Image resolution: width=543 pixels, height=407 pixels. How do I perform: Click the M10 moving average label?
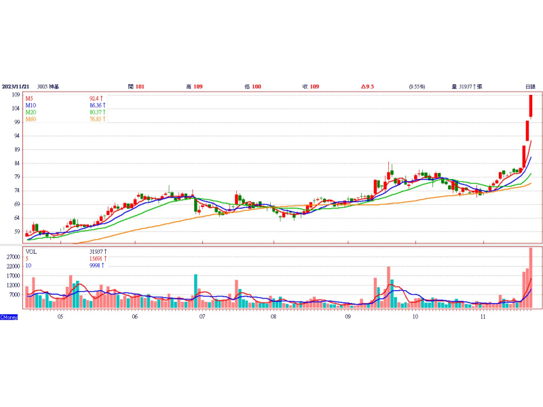[x=31, y=105]
